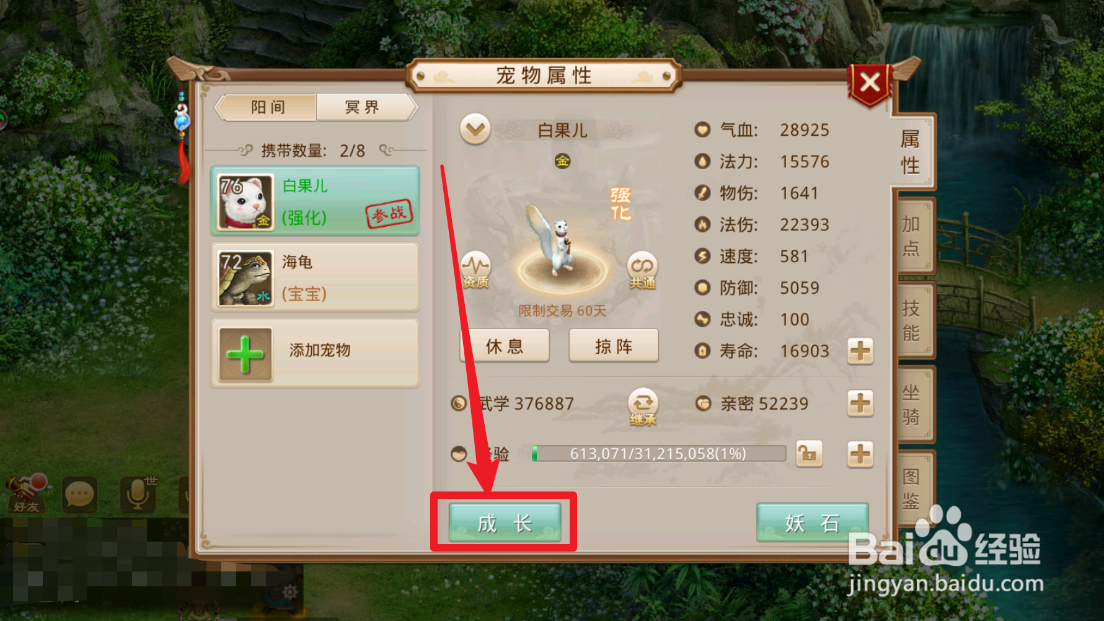Expand the pet name dropdown arrow
This screenshot has height=621, width=1104.
(475, 130)
